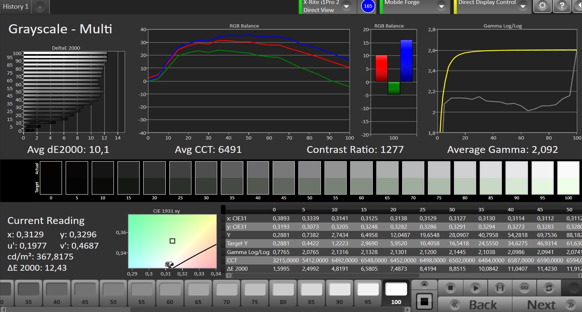Click CCT cell value 6492,0000
Screen dimensions: 582x312
[x=344, y=261]
